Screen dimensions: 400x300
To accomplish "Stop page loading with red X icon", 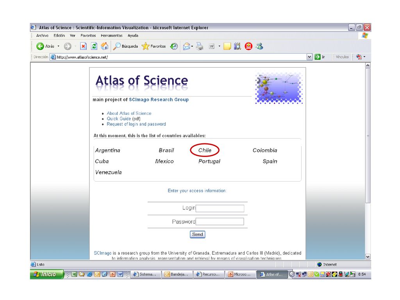I will [83, 46].
